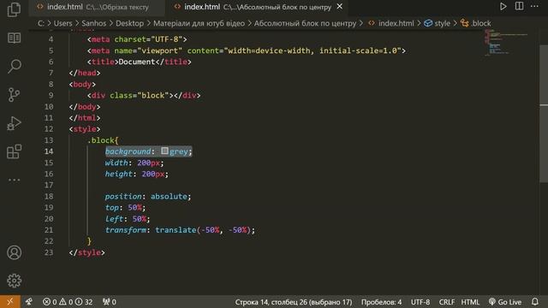Image resolution: width=548 pixels, height=308 pixels.
Task: Open the Search panel
Action: click(x=14, y=67)
